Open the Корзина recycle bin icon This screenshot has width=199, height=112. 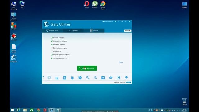coord(184,101)
